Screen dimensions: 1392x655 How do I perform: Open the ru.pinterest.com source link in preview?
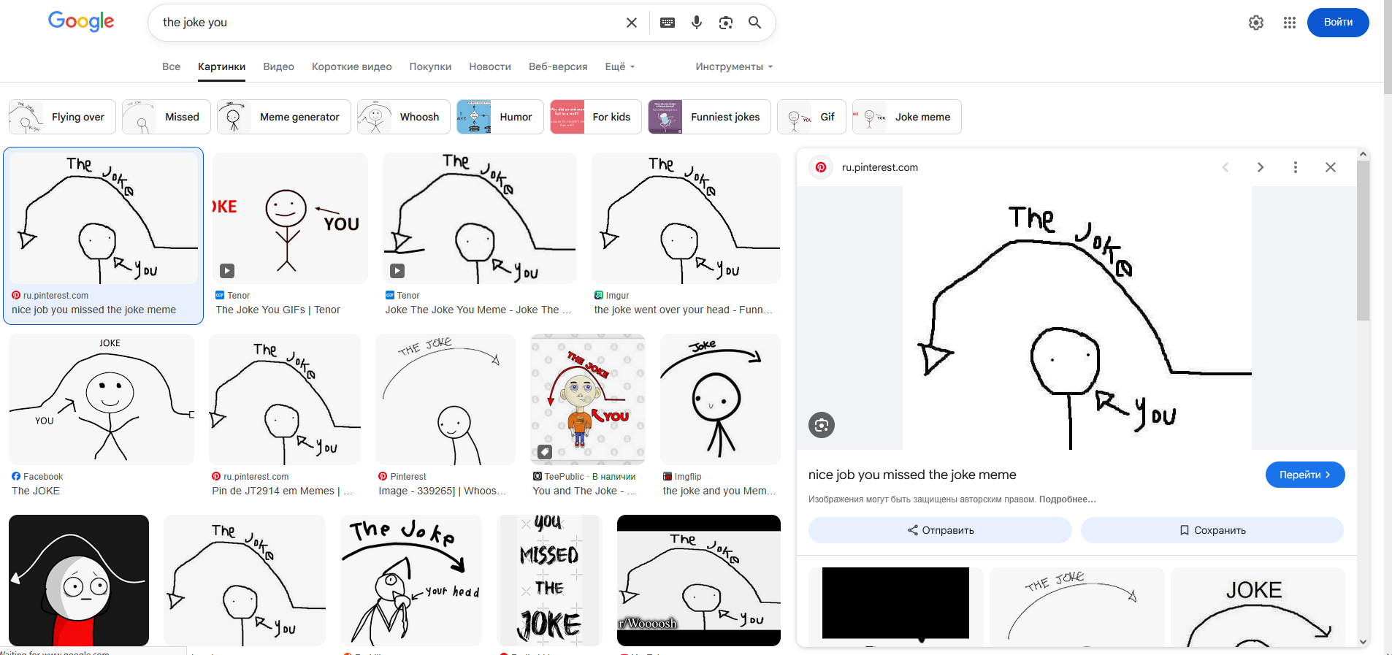[879, 167]
